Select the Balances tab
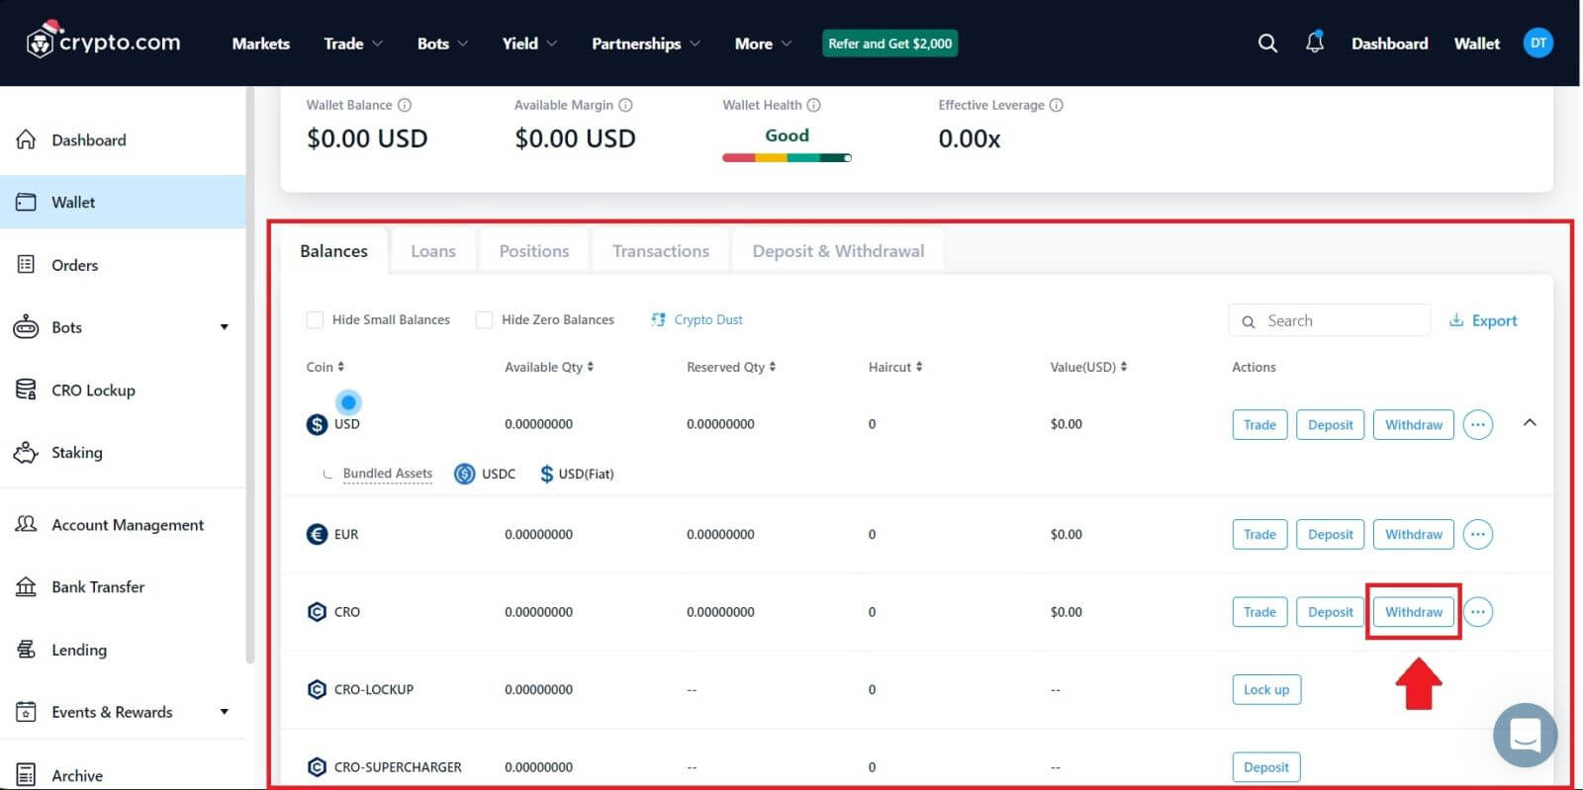This screenshot has height=790, width=1583. [x=333, y=251]
